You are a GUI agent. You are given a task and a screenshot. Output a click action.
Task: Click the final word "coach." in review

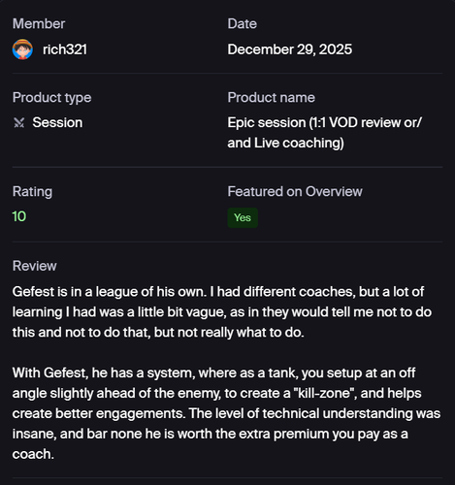coord(33,454)
